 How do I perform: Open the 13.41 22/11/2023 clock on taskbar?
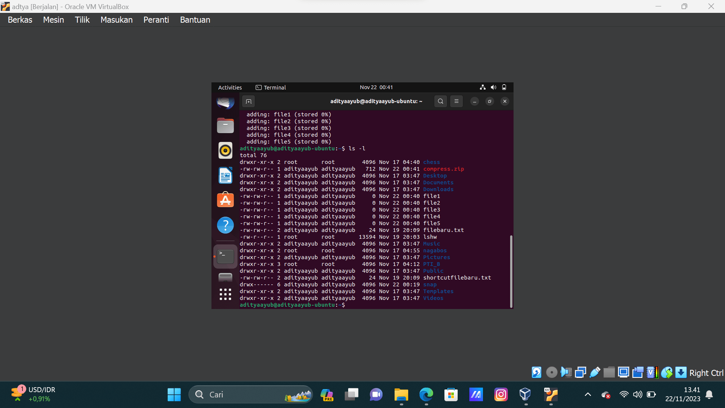tap(683, 394)
